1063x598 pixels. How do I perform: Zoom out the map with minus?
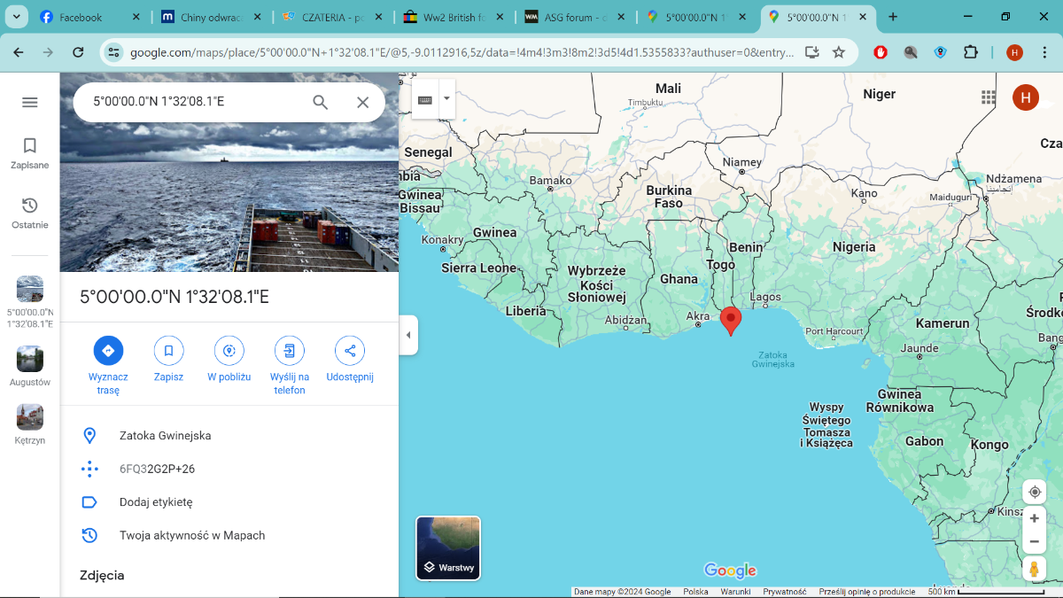[1034, 541]
